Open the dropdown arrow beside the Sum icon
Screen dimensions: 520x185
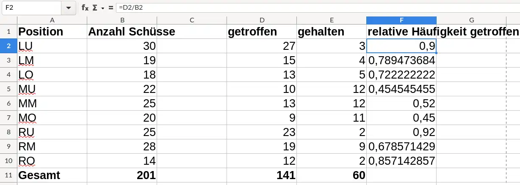tap(102, 8)
